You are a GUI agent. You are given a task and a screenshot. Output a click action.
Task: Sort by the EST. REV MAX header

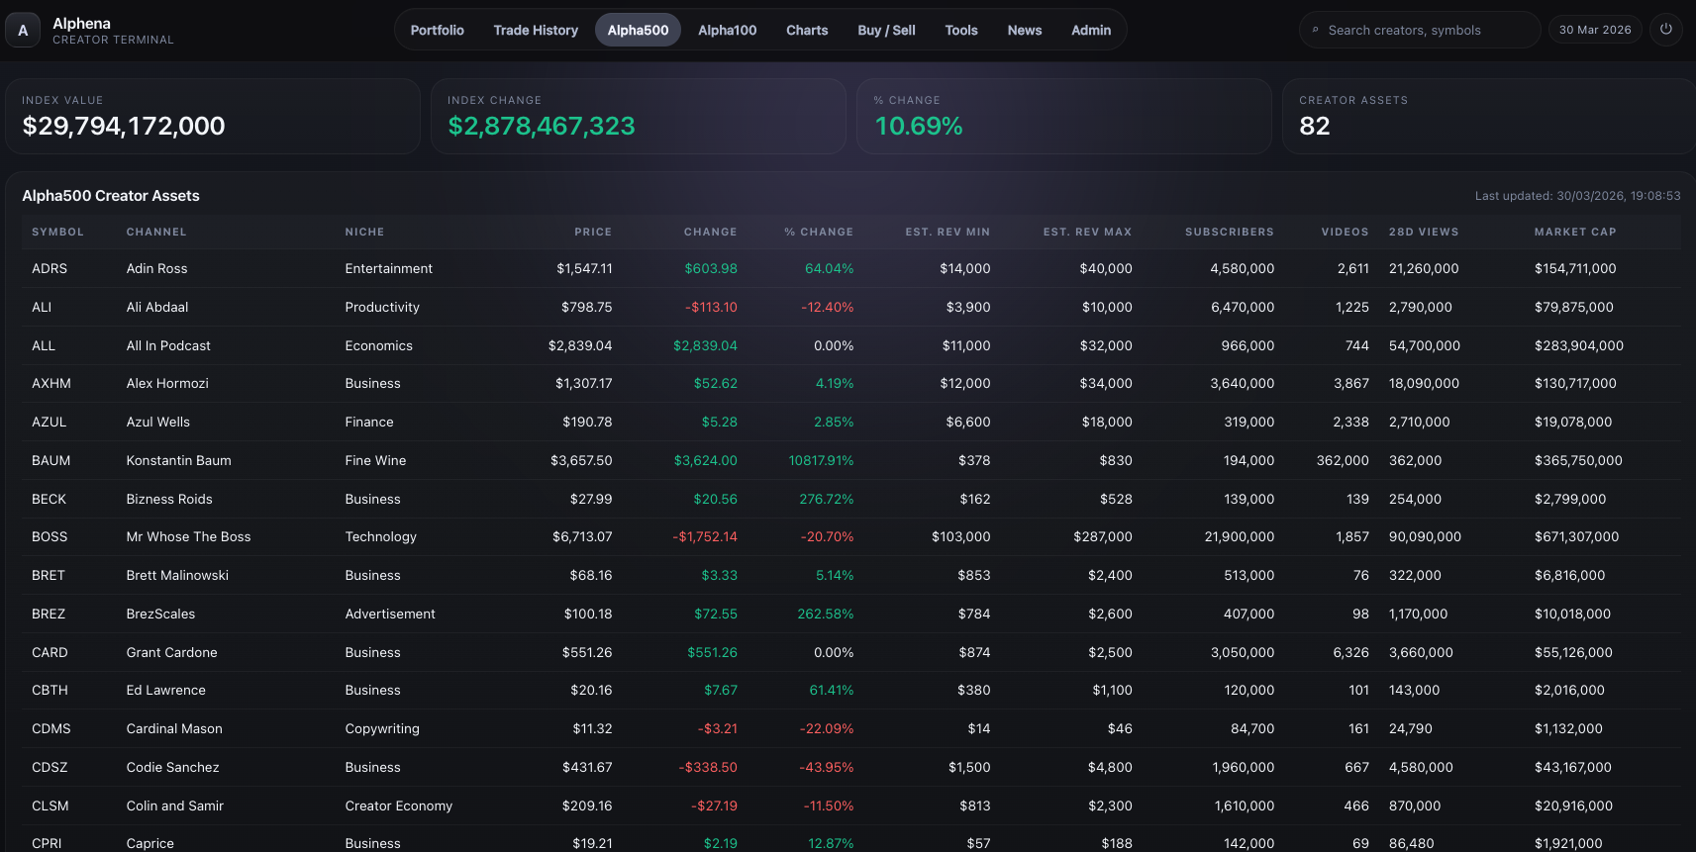pyautogui.click(x=1087, y=232)
